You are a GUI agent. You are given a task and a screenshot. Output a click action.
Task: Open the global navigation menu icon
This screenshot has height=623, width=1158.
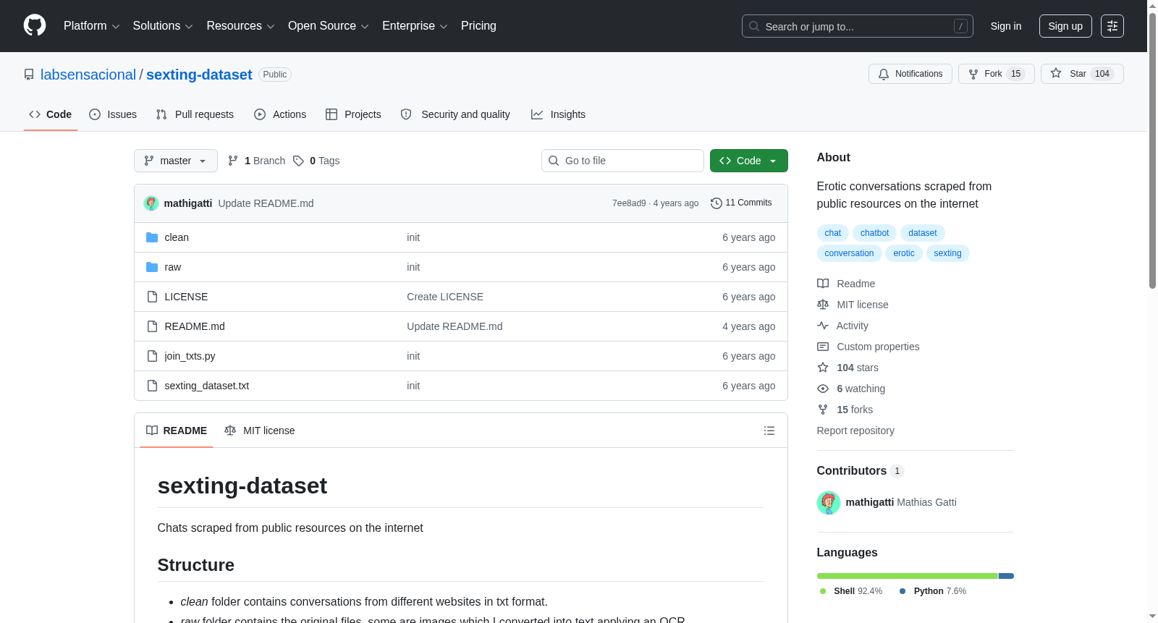pos(1112,26)
